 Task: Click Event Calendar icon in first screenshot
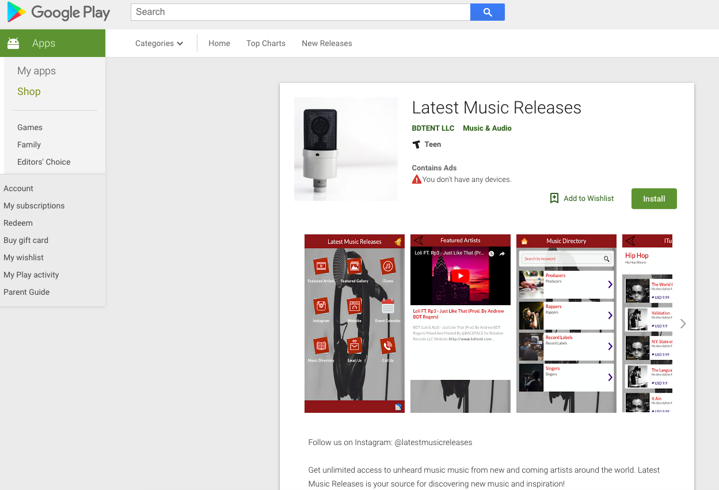[388, 306]
